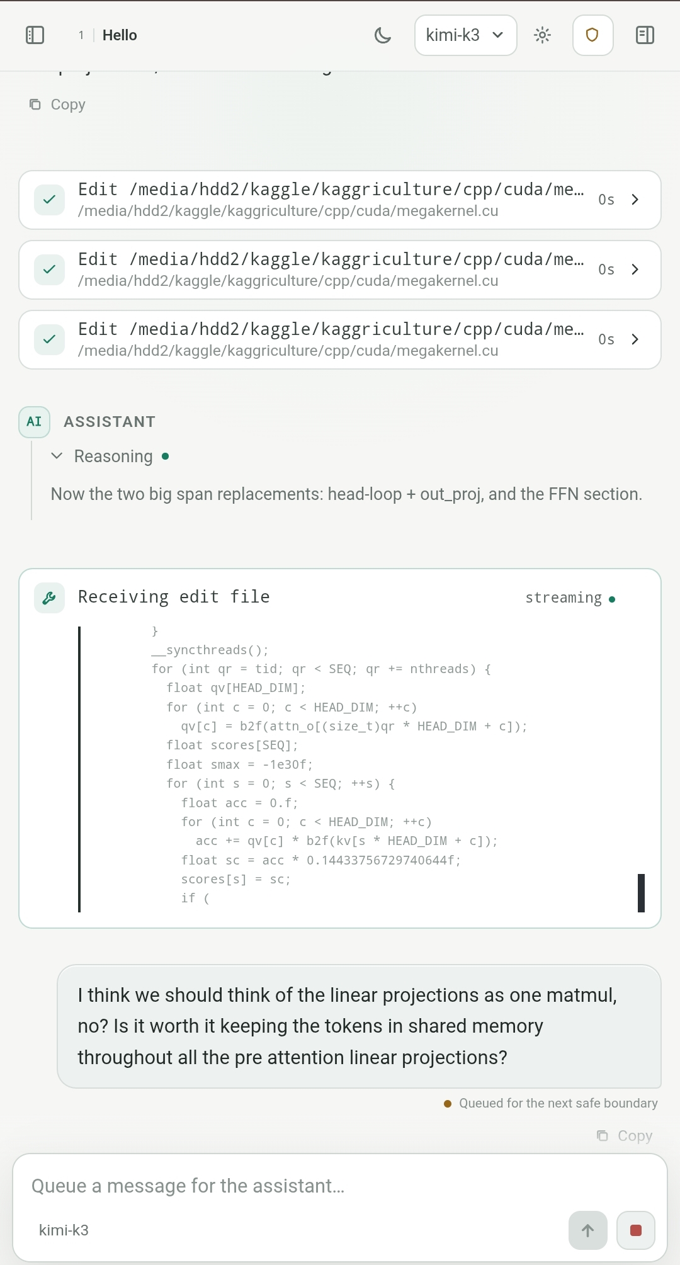The width and height of the screenshot is (680, 1265).
Task: Click the float scores[SEQ]; code line
Action: point(232,746)
